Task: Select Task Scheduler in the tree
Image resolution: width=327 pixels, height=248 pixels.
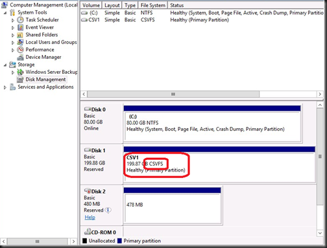Action: tap(42, 20)
